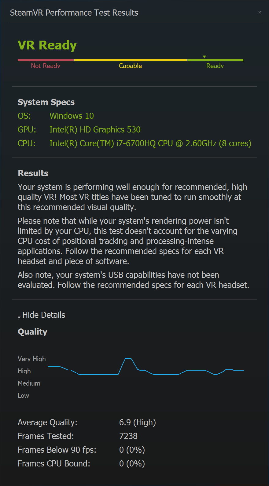Viewport: 269px width, 486px height.
Task: Select the Windows 10 OS value
Action: click(72, 116)
